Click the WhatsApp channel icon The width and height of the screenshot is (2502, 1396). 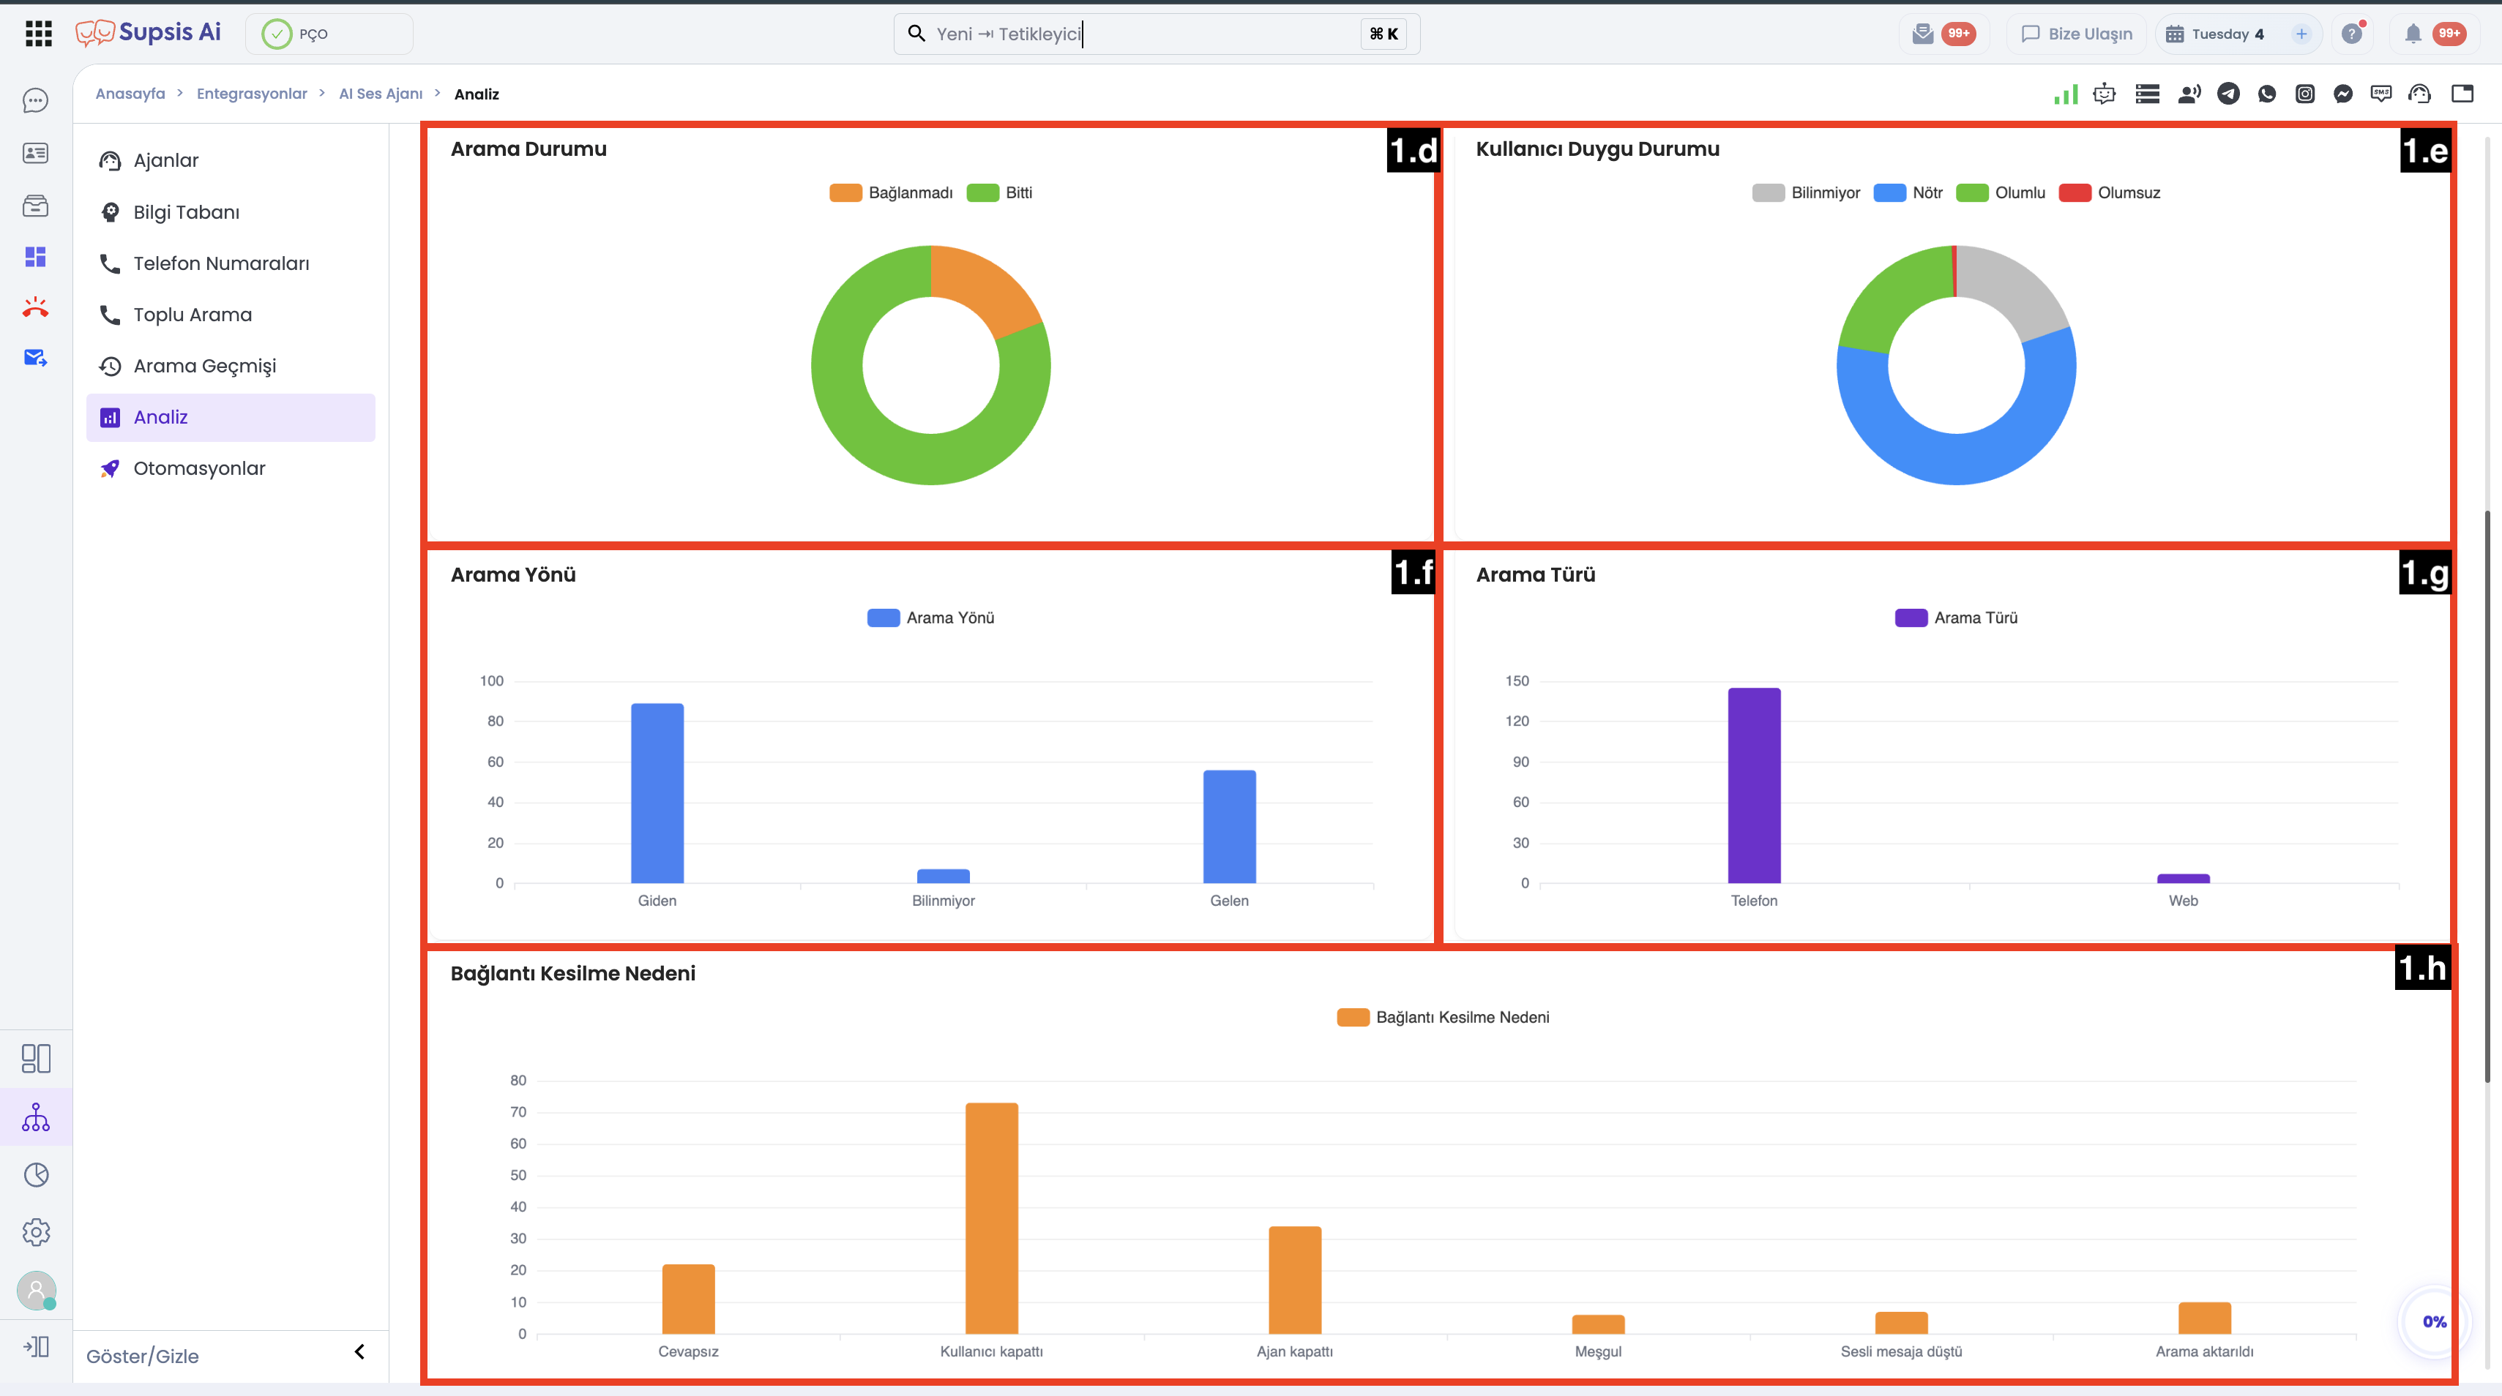(2267, 94)
